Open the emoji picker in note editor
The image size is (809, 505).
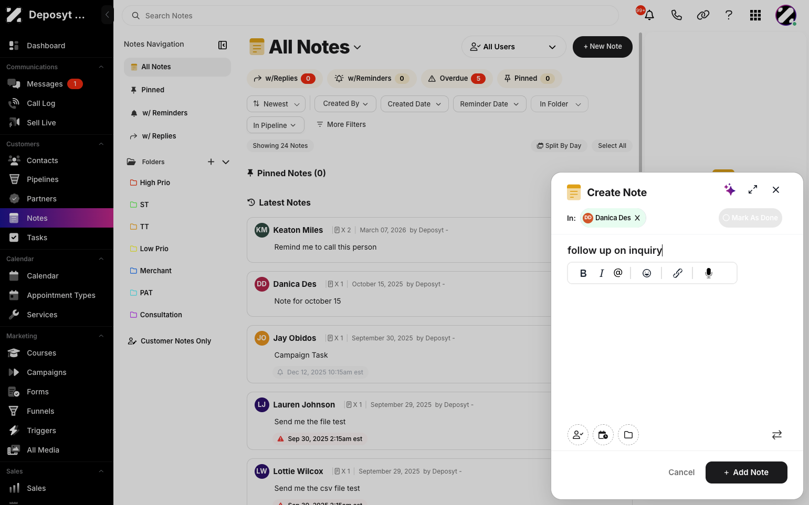tap(647, 273)
